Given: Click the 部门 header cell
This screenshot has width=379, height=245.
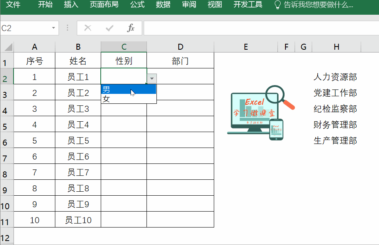Looking at the screenshot, I should coord(180,61).
